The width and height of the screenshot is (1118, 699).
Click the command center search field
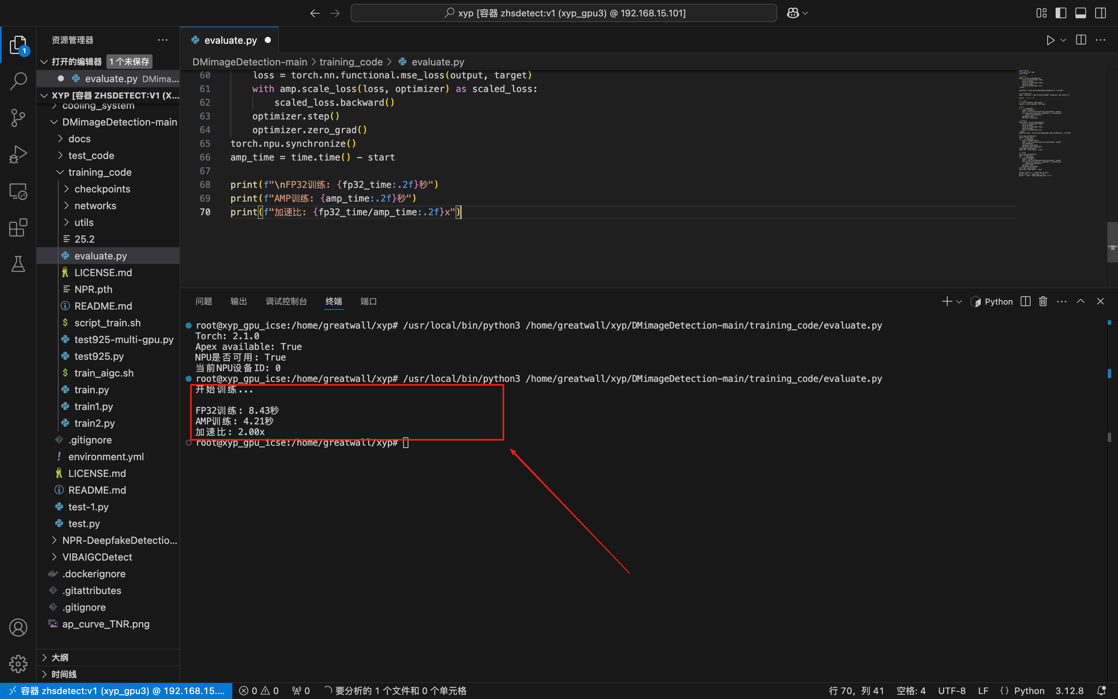coord(564,13)
